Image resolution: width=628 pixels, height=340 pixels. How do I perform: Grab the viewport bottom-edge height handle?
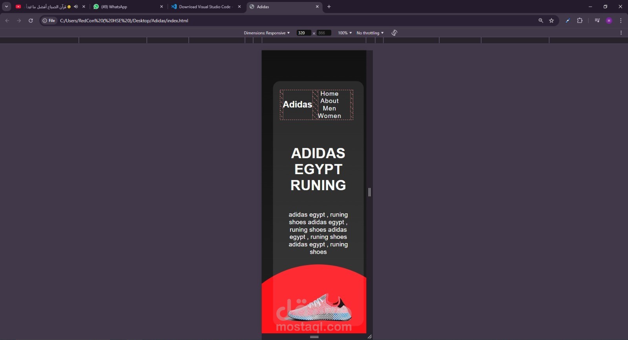[314, 336]
